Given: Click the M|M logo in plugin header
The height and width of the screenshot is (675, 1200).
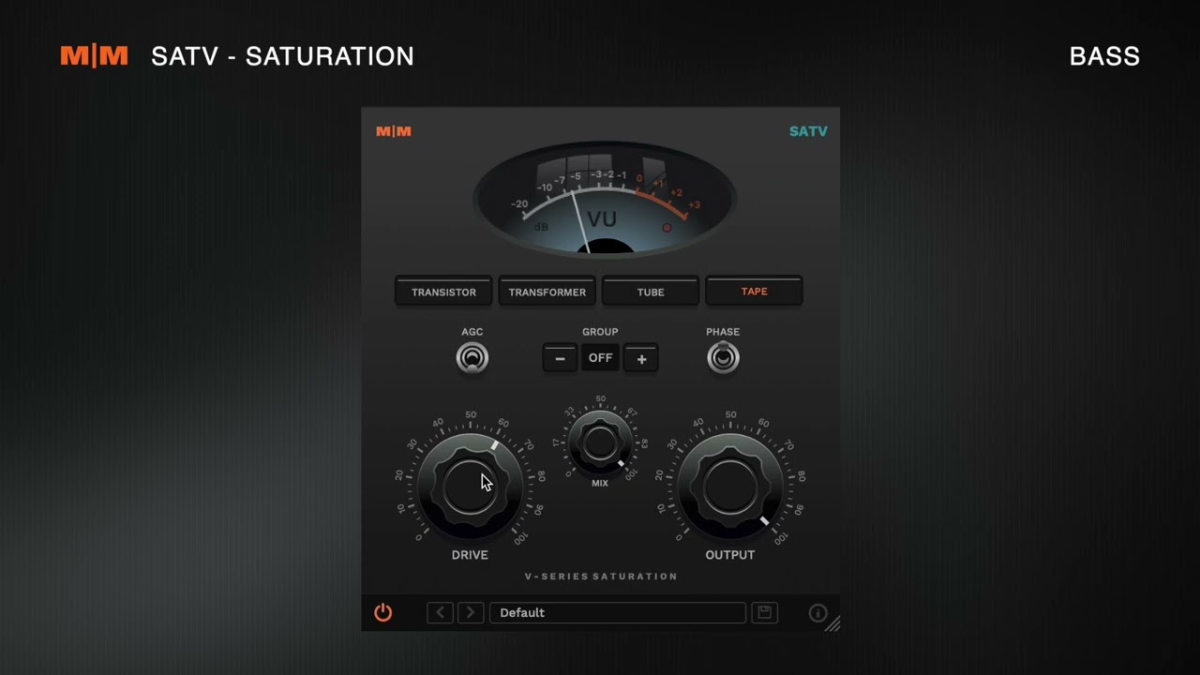Looking at the screenshot, I should 394,131.
